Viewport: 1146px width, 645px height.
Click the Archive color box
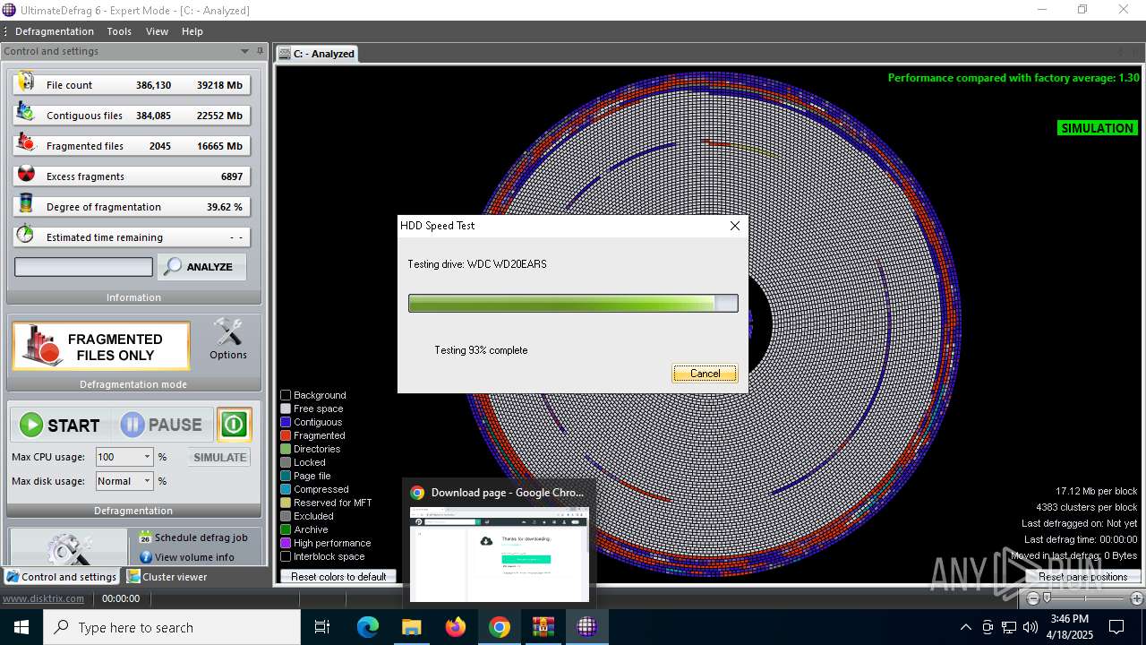286,529
